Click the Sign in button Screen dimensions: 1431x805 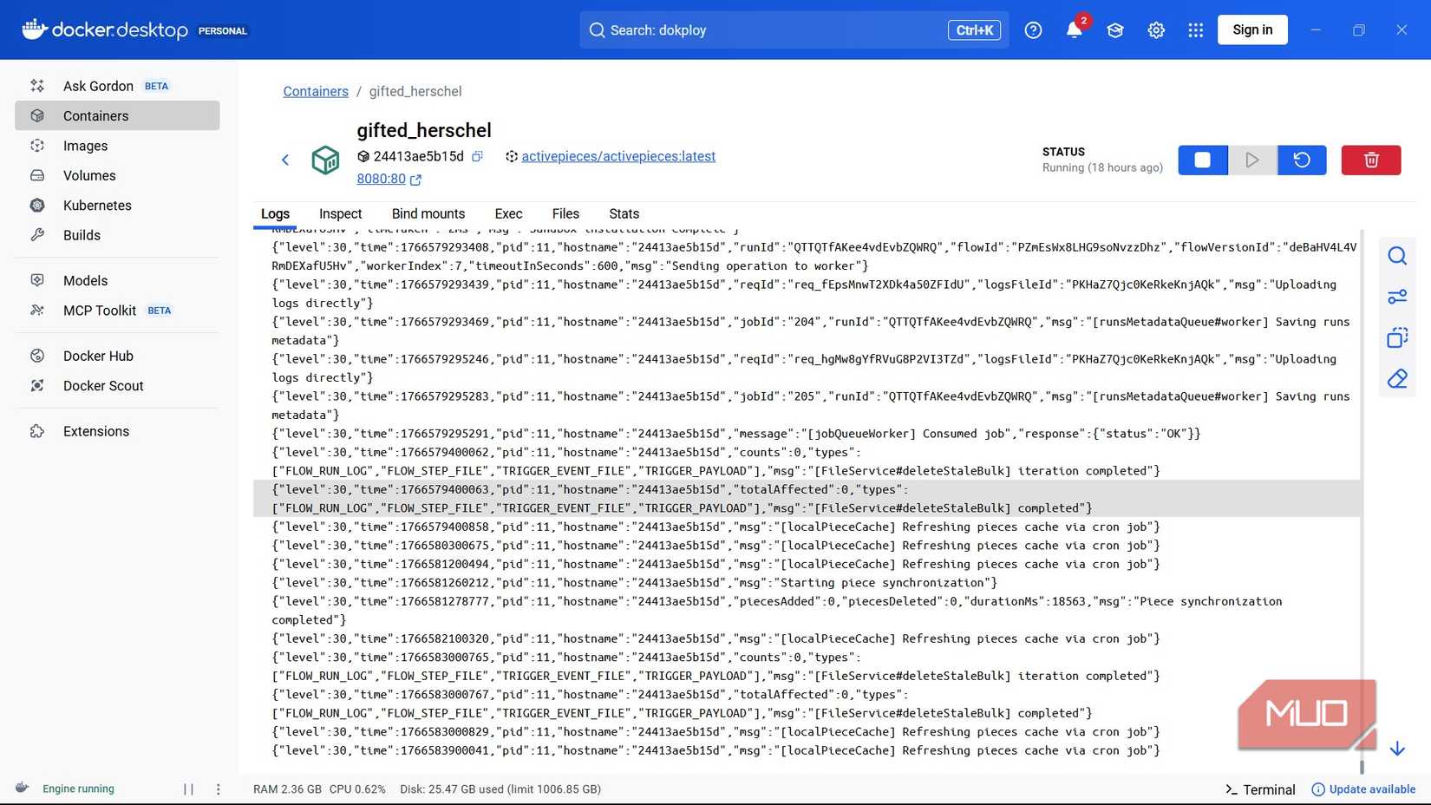1251,29
